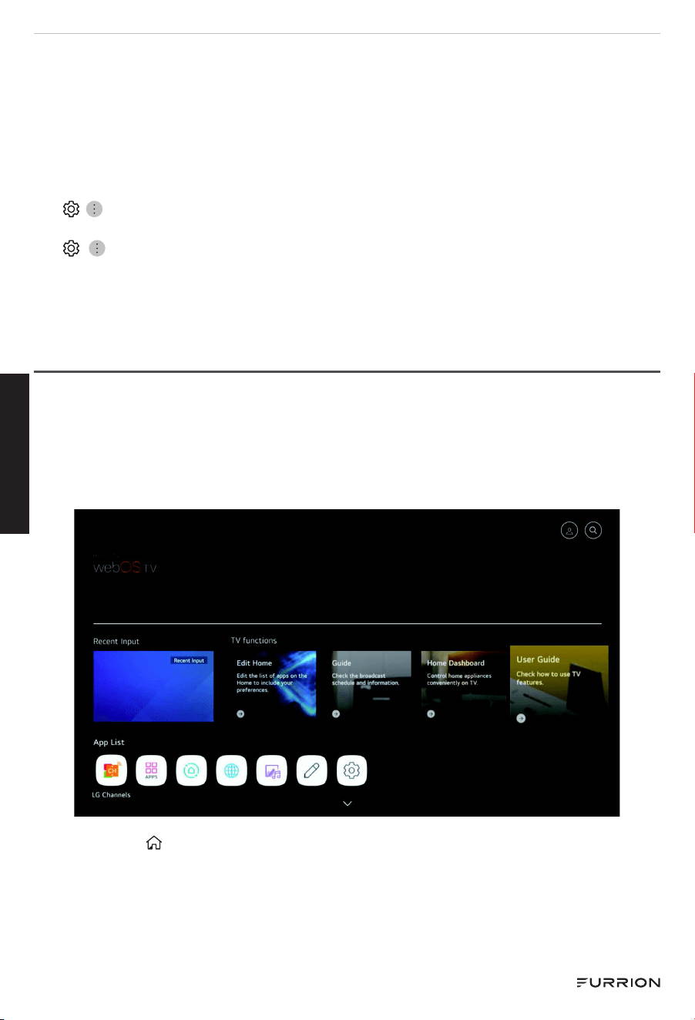Screen dimensions: 695x1020
Task: Launch the Home Dashboard app icon
Action: coord(192,770)
